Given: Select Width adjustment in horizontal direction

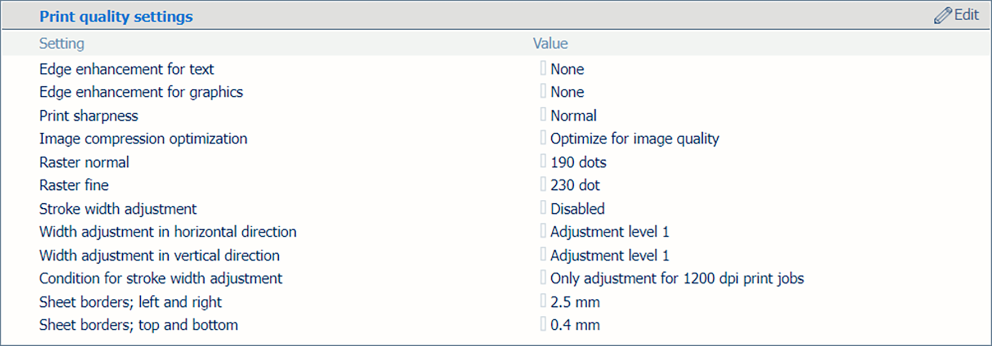Looking at the screenshot, I should pos(168,232).
